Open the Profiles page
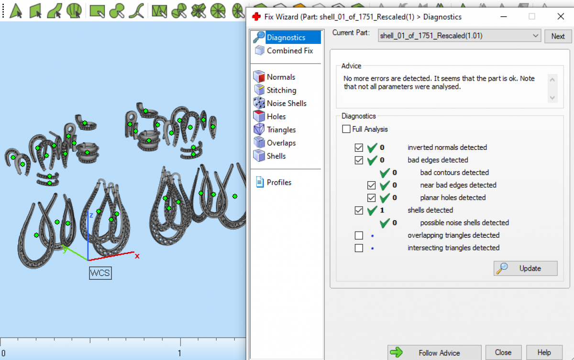 click(279, 182)
